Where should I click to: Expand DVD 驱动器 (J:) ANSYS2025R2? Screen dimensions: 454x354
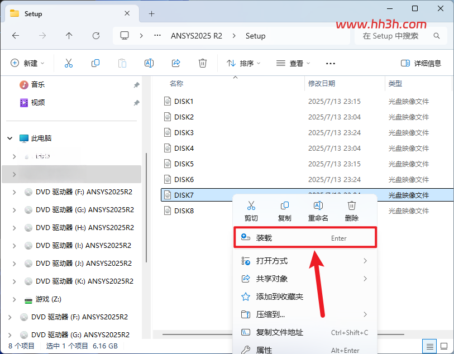[14, 264]
